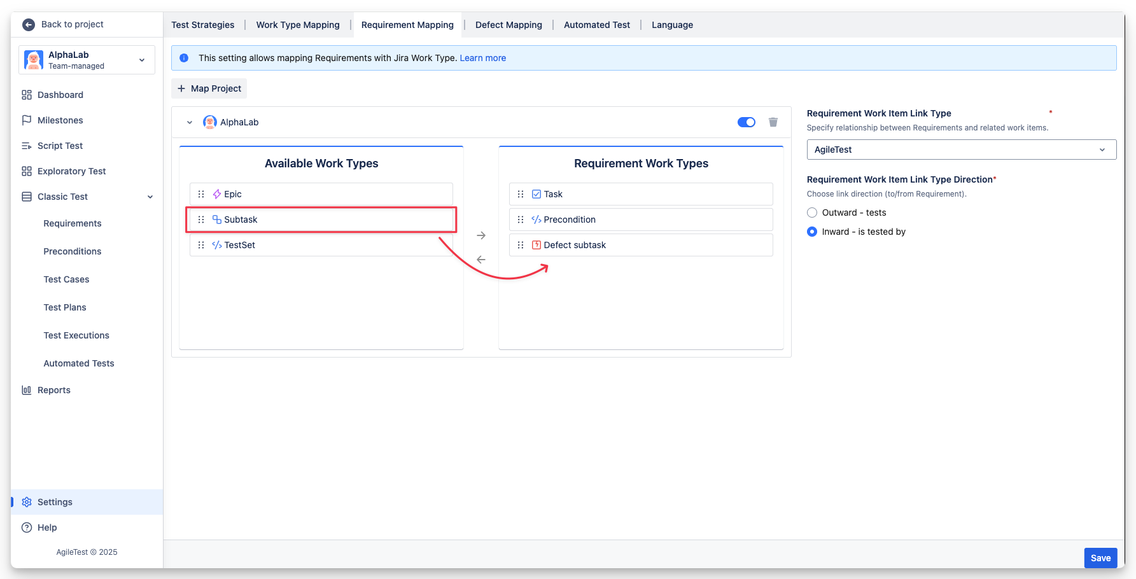Viewport: 1136px width, 579px height.
Task: Select Inward - is tested by option
Action: coord(812,232)
